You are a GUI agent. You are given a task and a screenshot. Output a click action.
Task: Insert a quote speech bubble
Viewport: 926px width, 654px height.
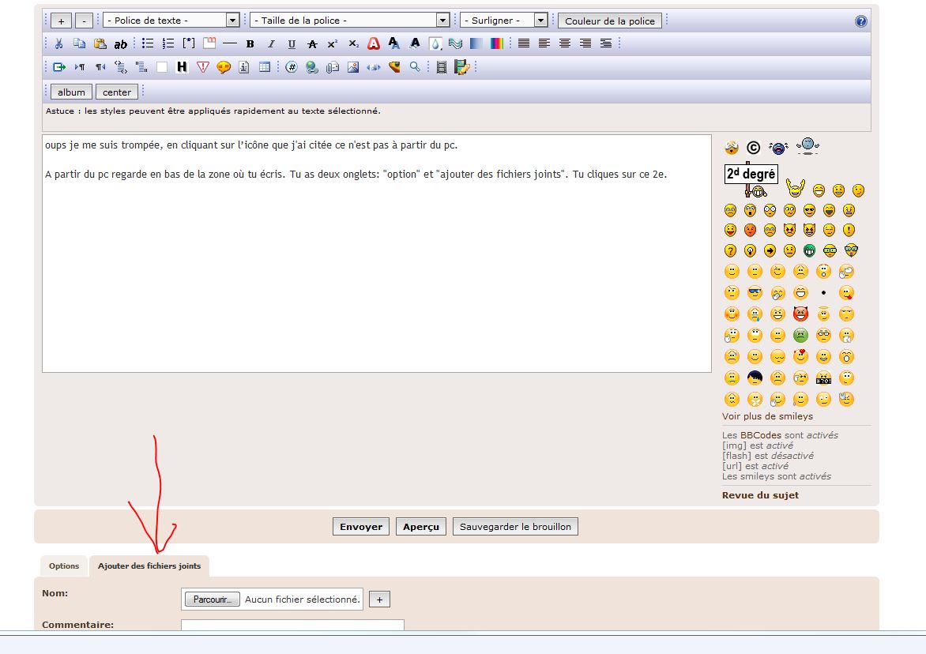tap(224, 67)
